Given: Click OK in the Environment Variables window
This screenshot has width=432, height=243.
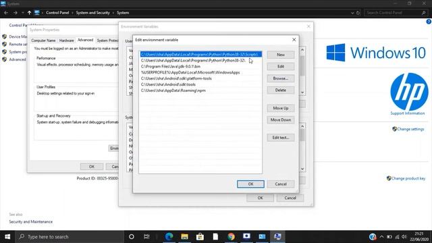Looking at the screenshot, I should 260,198.
